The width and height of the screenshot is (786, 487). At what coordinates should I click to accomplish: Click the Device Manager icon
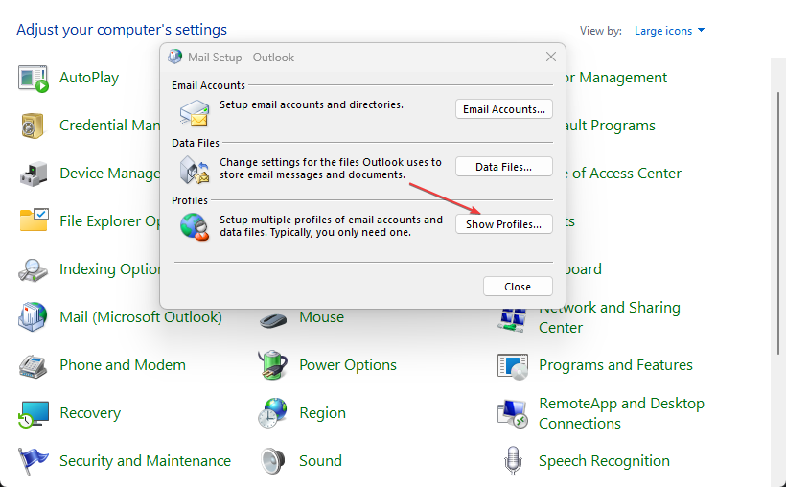pyautogui.click(x=34, y=174)
